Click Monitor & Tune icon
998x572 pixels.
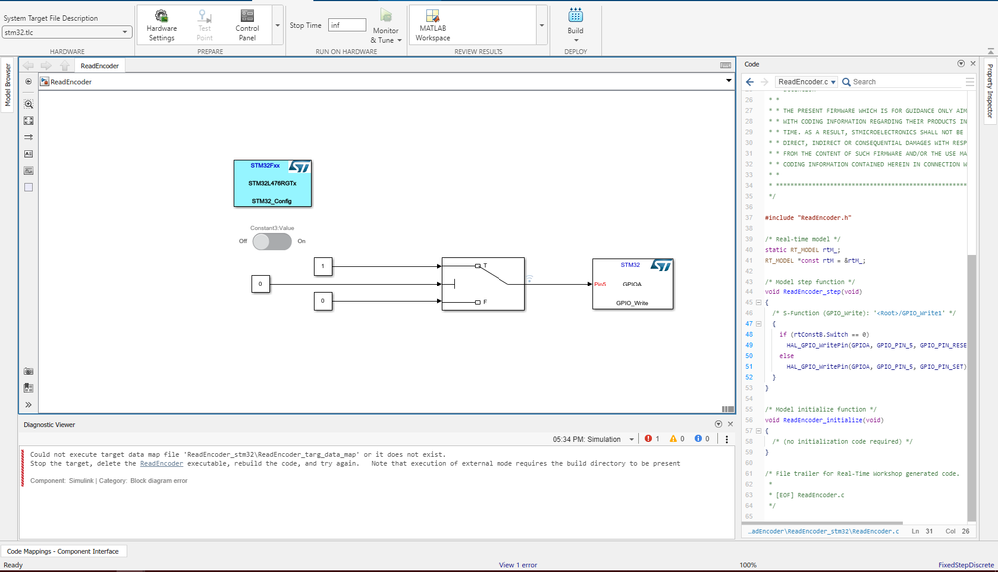tap(385, 16)
